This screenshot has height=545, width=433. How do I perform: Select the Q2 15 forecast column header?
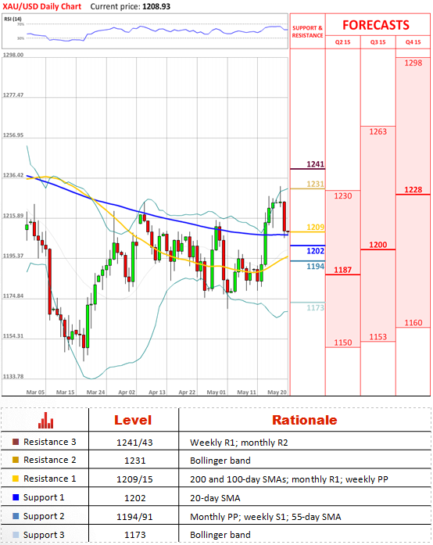pos(342,42)
